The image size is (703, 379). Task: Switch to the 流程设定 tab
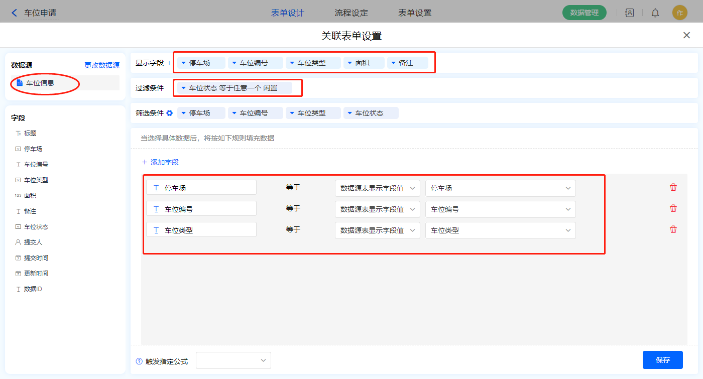click(351, 13)
